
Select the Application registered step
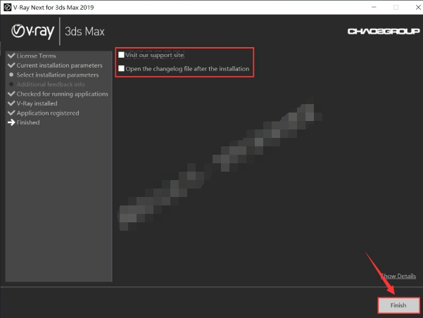click(x=48, y=113)
